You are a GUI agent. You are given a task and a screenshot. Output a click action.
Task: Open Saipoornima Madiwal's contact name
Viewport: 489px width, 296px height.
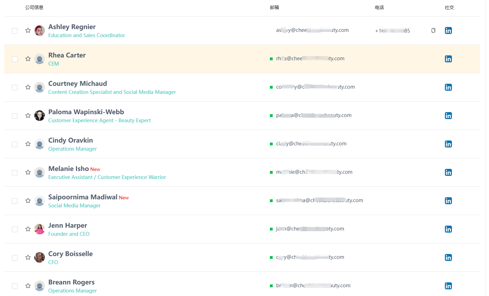tap(83, 197)
